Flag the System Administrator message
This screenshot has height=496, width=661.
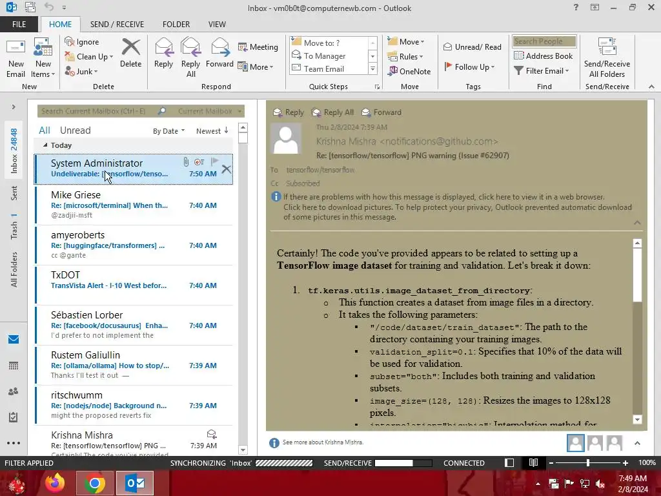(x=214, y=161)
